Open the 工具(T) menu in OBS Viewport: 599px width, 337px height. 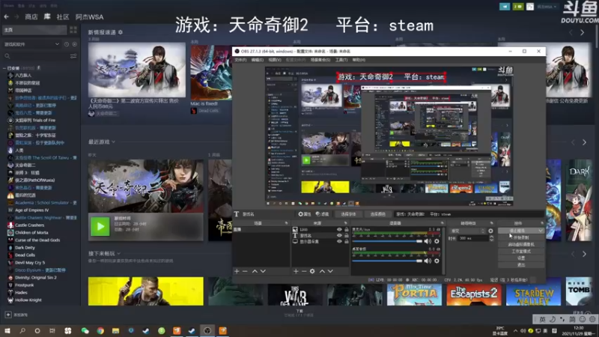click(x=341, y=60)
